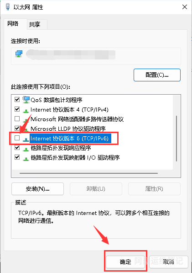Click the vertical scrollbar in items list
The image size is (192, 273).
coord(176,139)
